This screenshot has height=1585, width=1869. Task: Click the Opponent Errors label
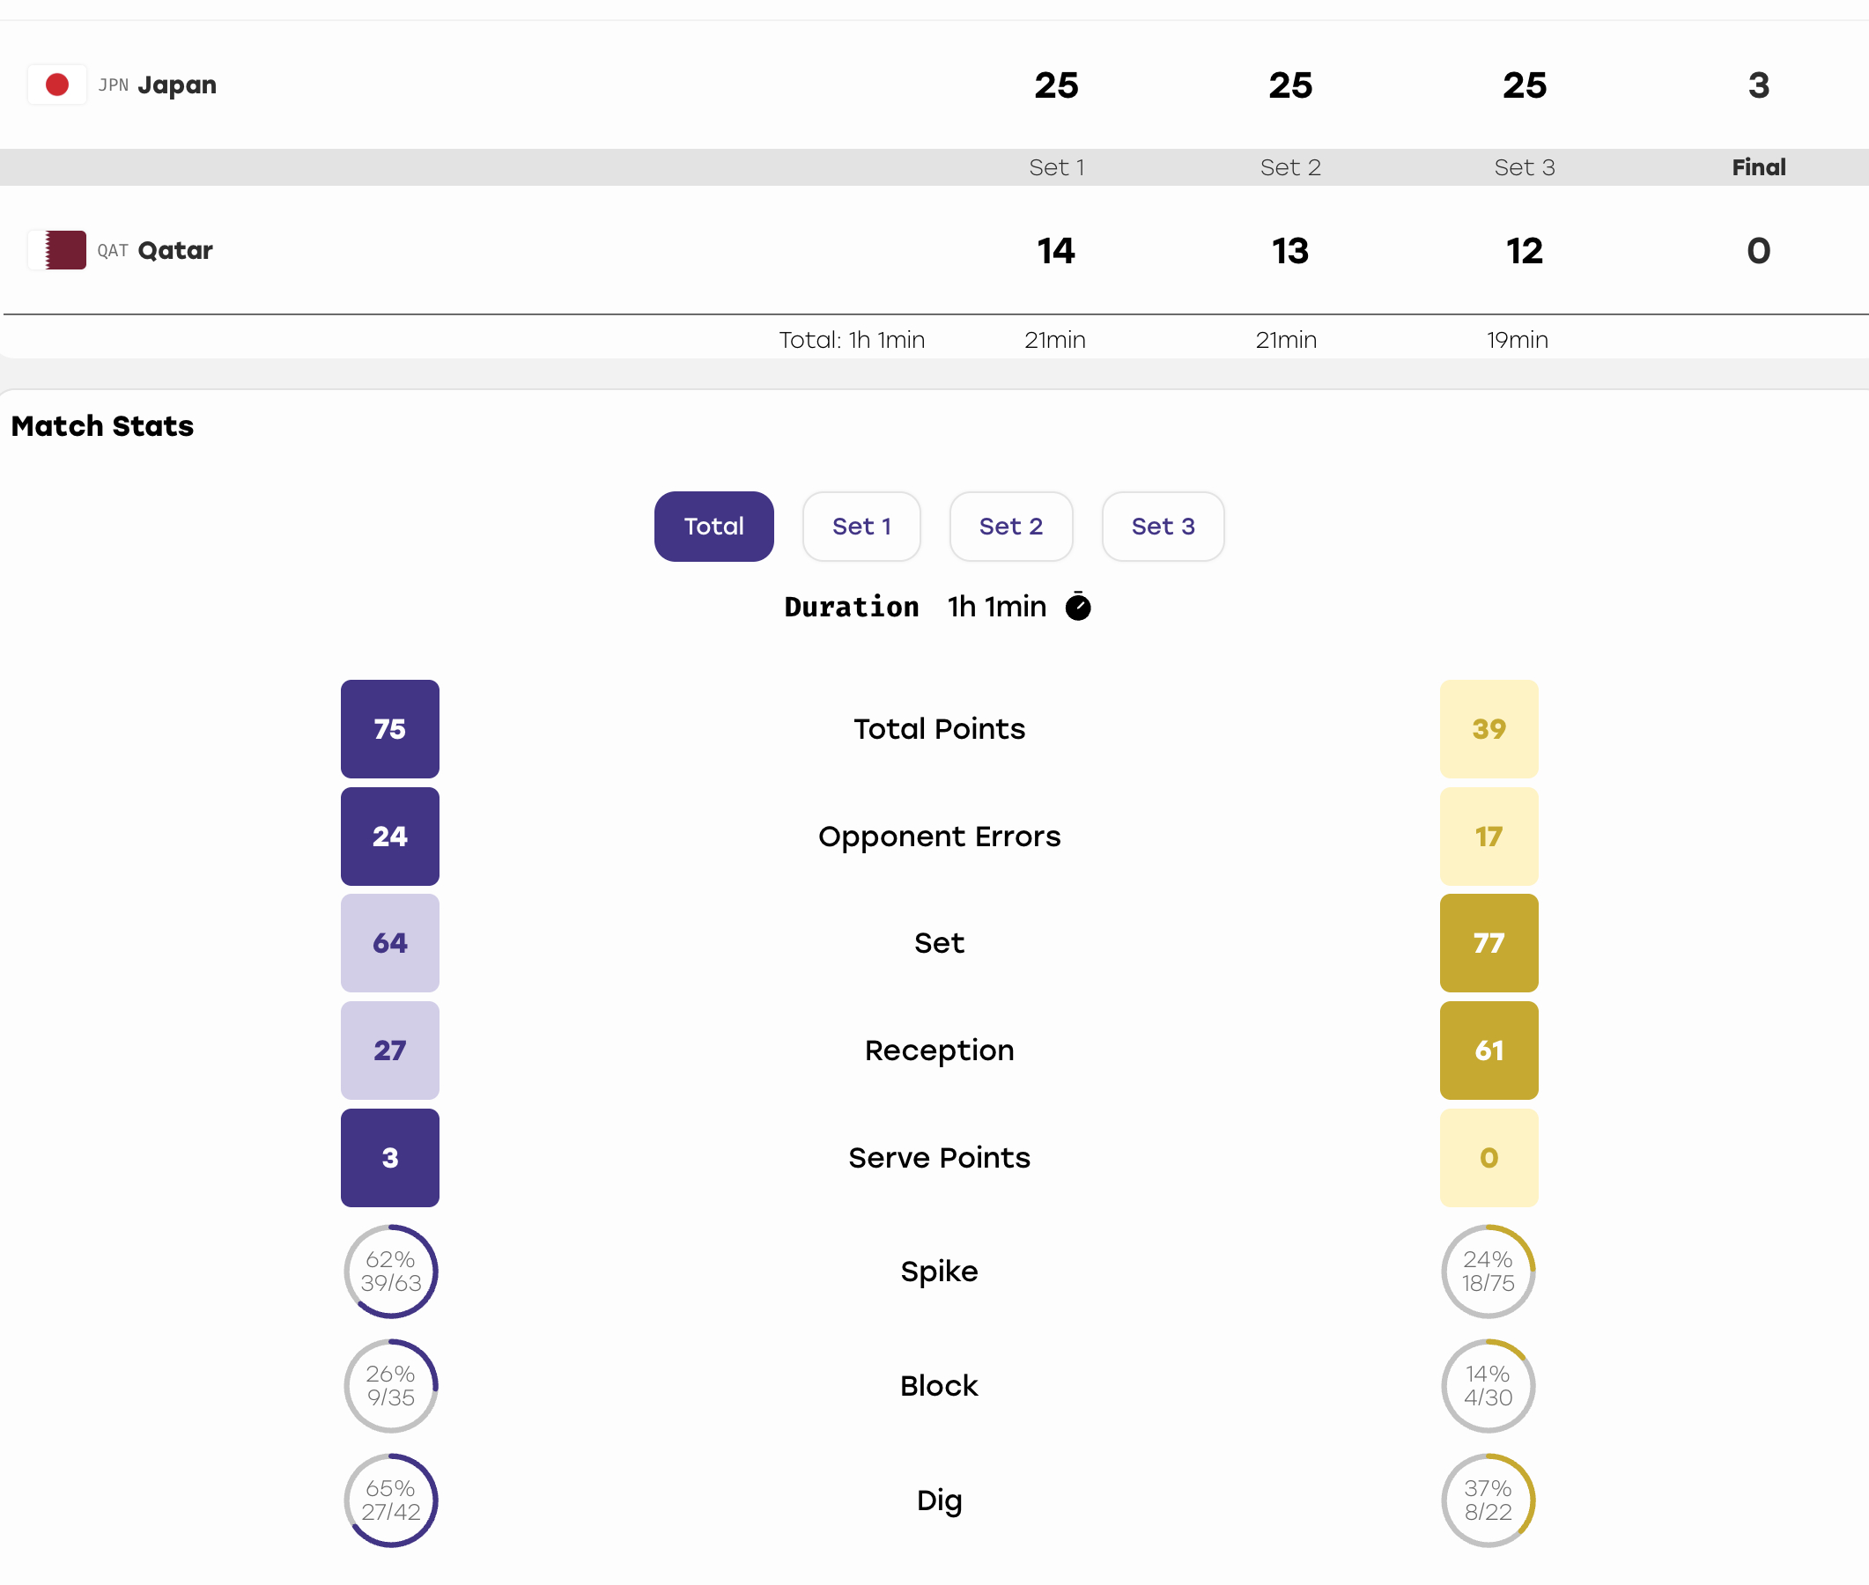(x=939, y=837)
